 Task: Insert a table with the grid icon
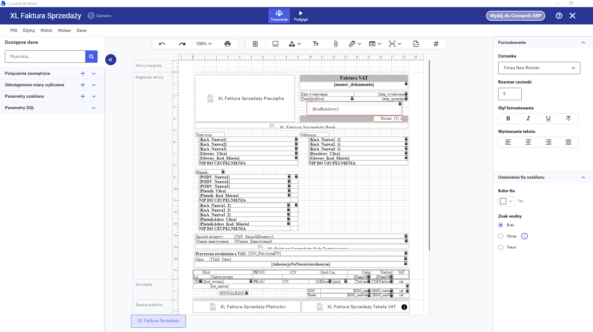pyautogui.click(x=255, y=44)
